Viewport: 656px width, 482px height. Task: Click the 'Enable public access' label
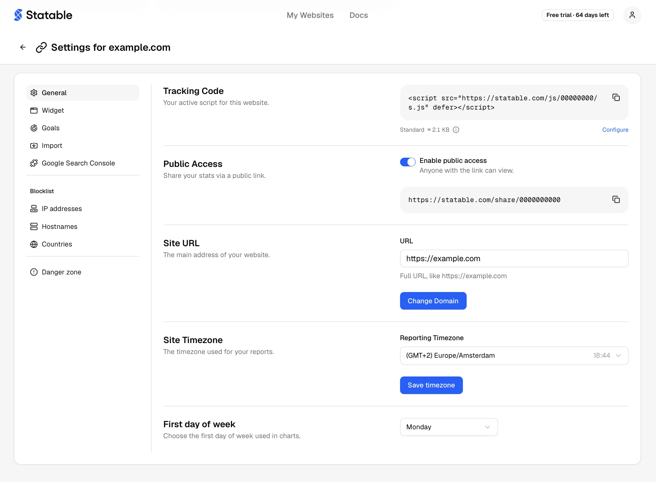pyautogui.click(x=453, y=161)
